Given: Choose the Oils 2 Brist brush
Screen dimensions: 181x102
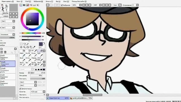Looking at the screenshot, I should coord(40,59).
